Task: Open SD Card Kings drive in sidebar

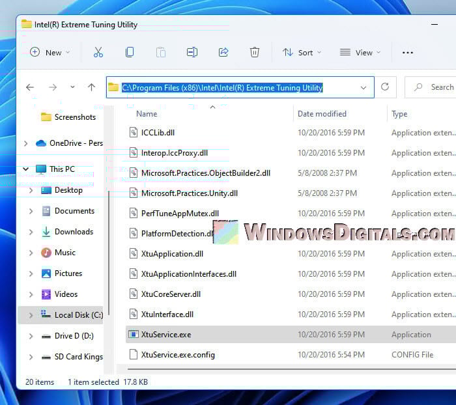Action: [x=79, y=357]
